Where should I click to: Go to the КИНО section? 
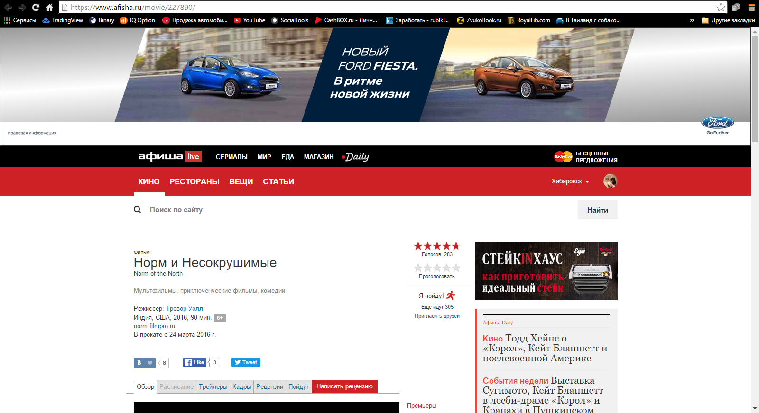[149, 181]
